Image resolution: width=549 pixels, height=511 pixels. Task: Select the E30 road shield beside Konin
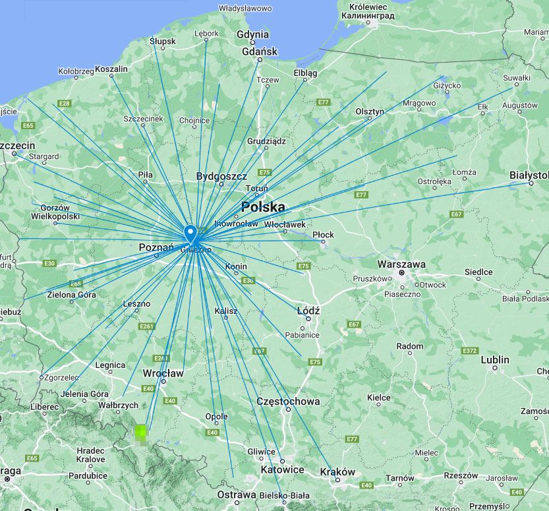(x=248, y=280)
